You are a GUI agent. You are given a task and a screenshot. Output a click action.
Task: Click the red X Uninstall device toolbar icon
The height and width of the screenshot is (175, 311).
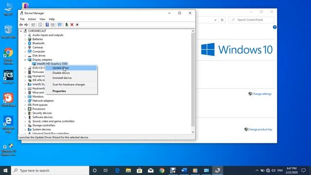pyautogui.click(x=72, y=25)
